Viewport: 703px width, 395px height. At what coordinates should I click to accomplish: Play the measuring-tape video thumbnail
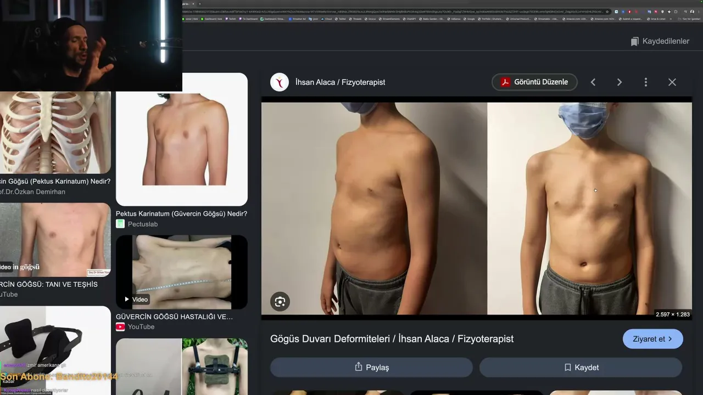coord(182,272)
